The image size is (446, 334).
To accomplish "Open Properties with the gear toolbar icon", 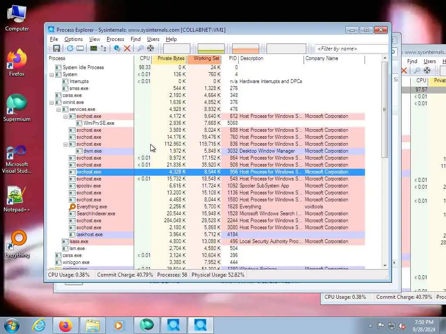I will tap(117, 49).
